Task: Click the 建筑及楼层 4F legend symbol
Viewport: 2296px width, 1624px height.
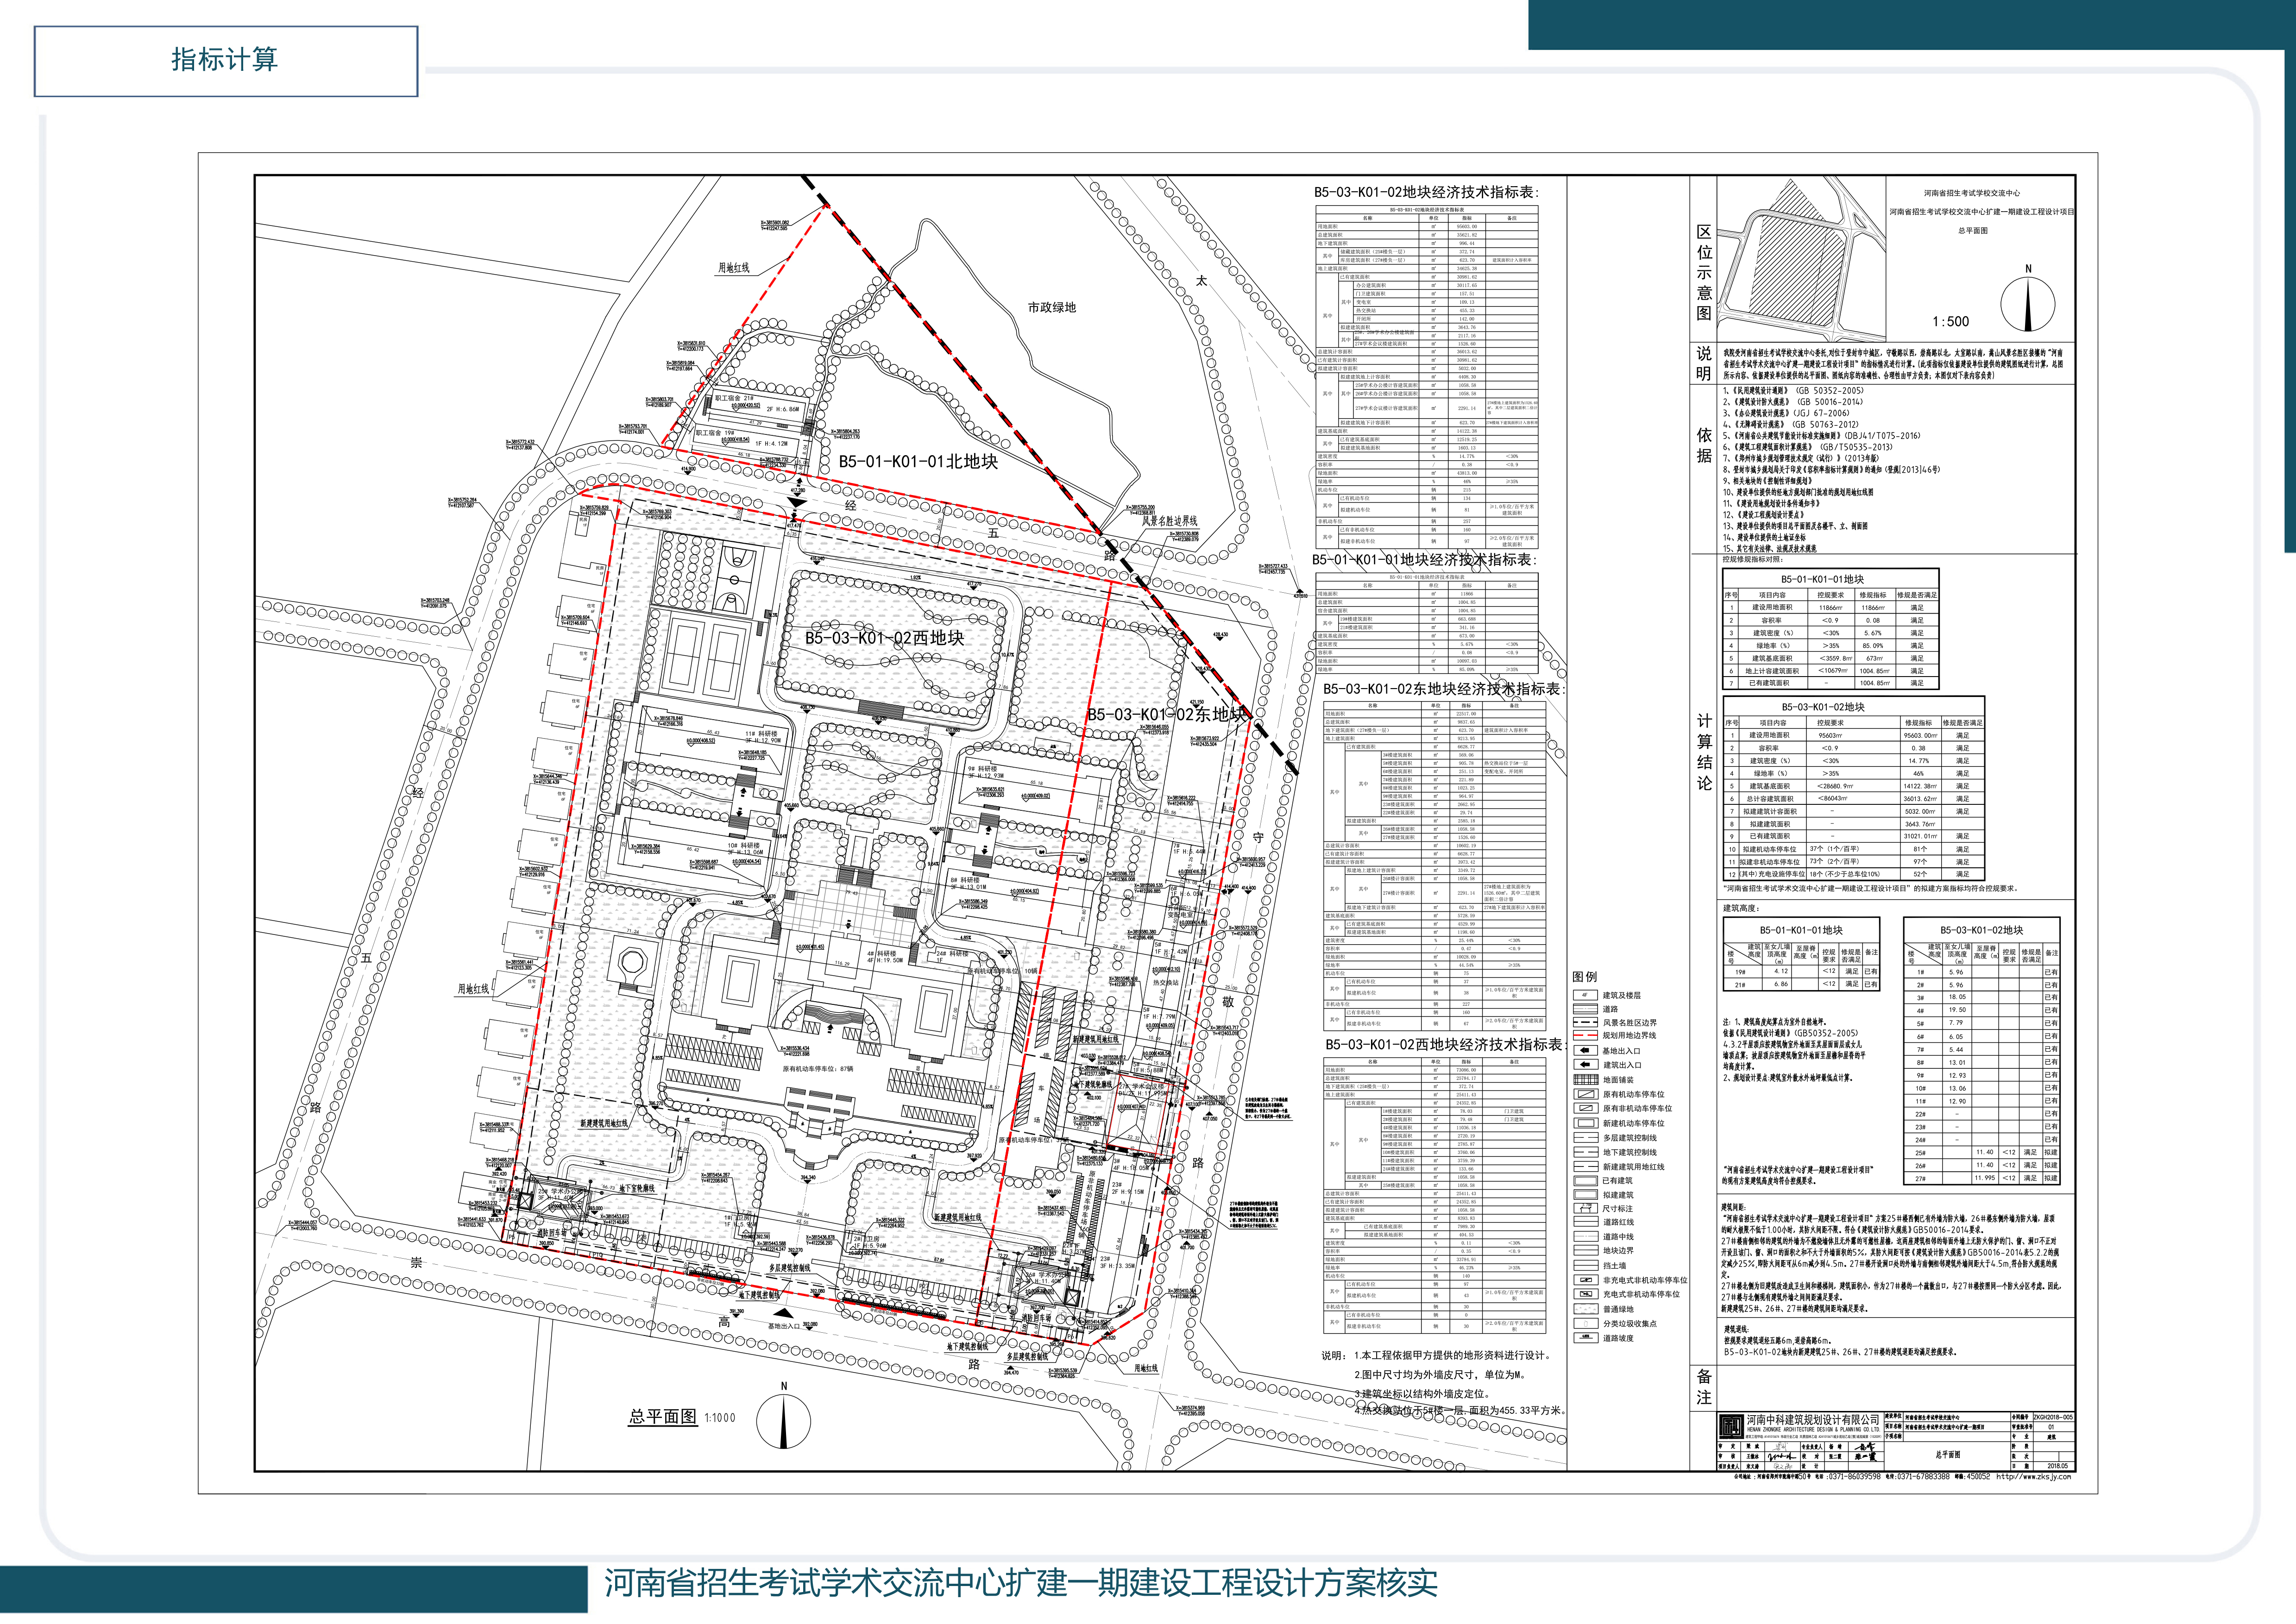Action: pos(1585,996)
